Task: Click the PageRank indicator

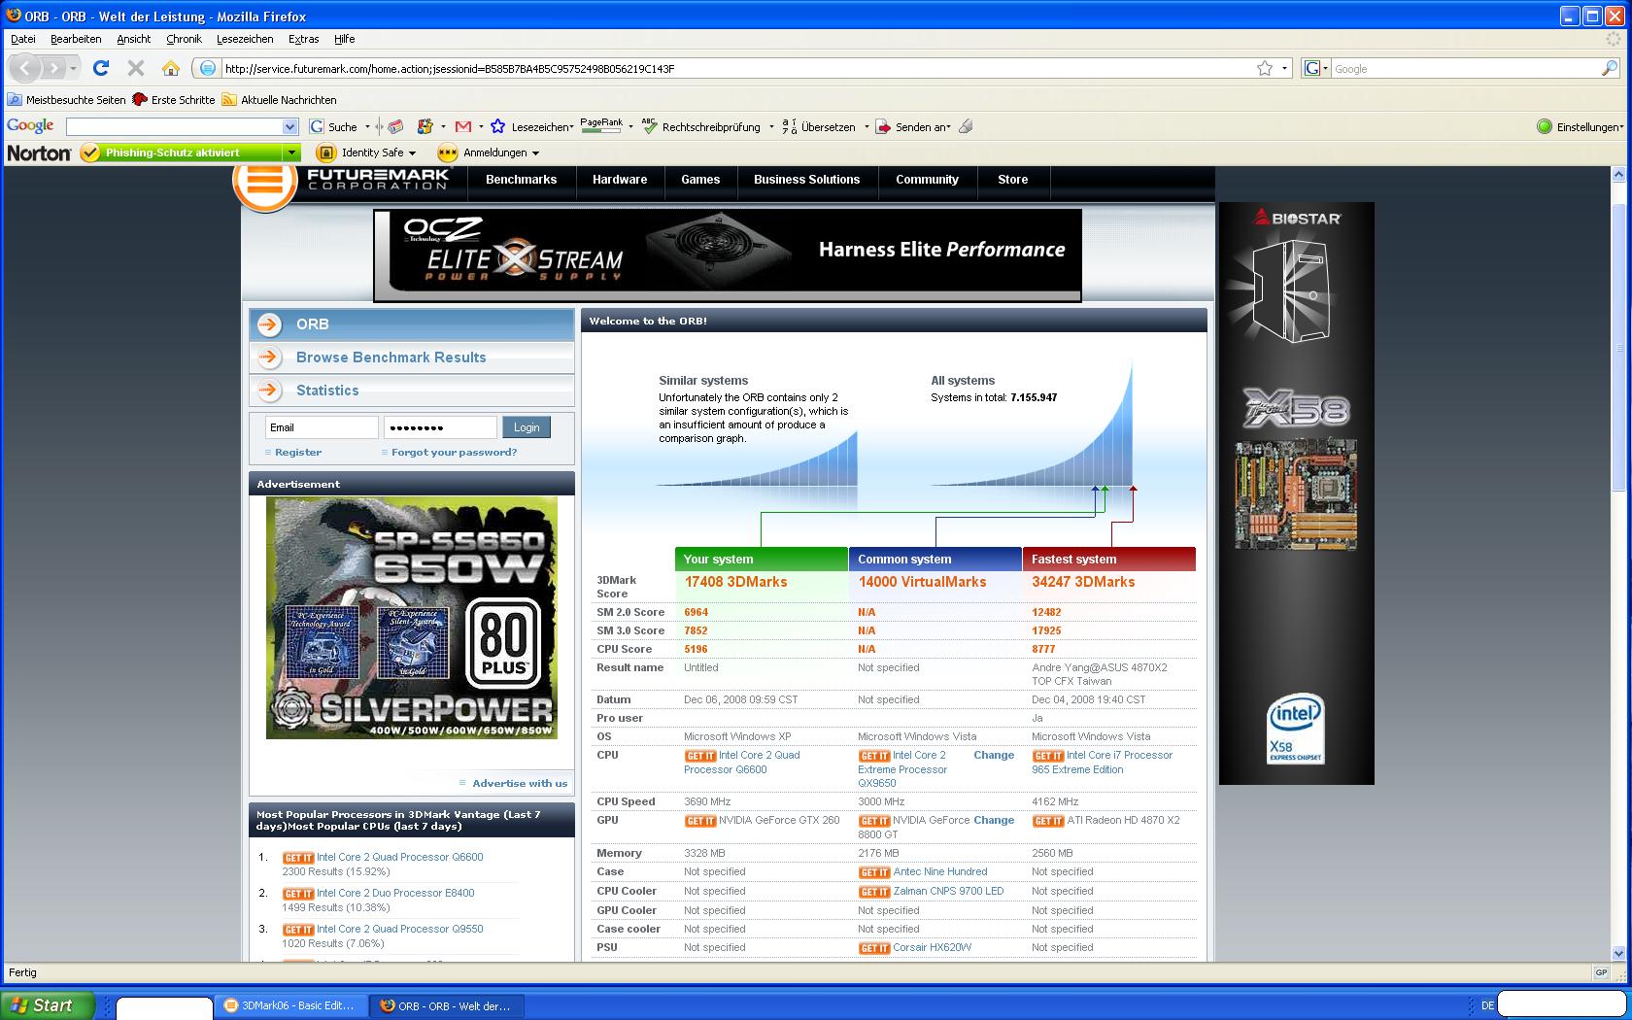Action: (601, 126)
